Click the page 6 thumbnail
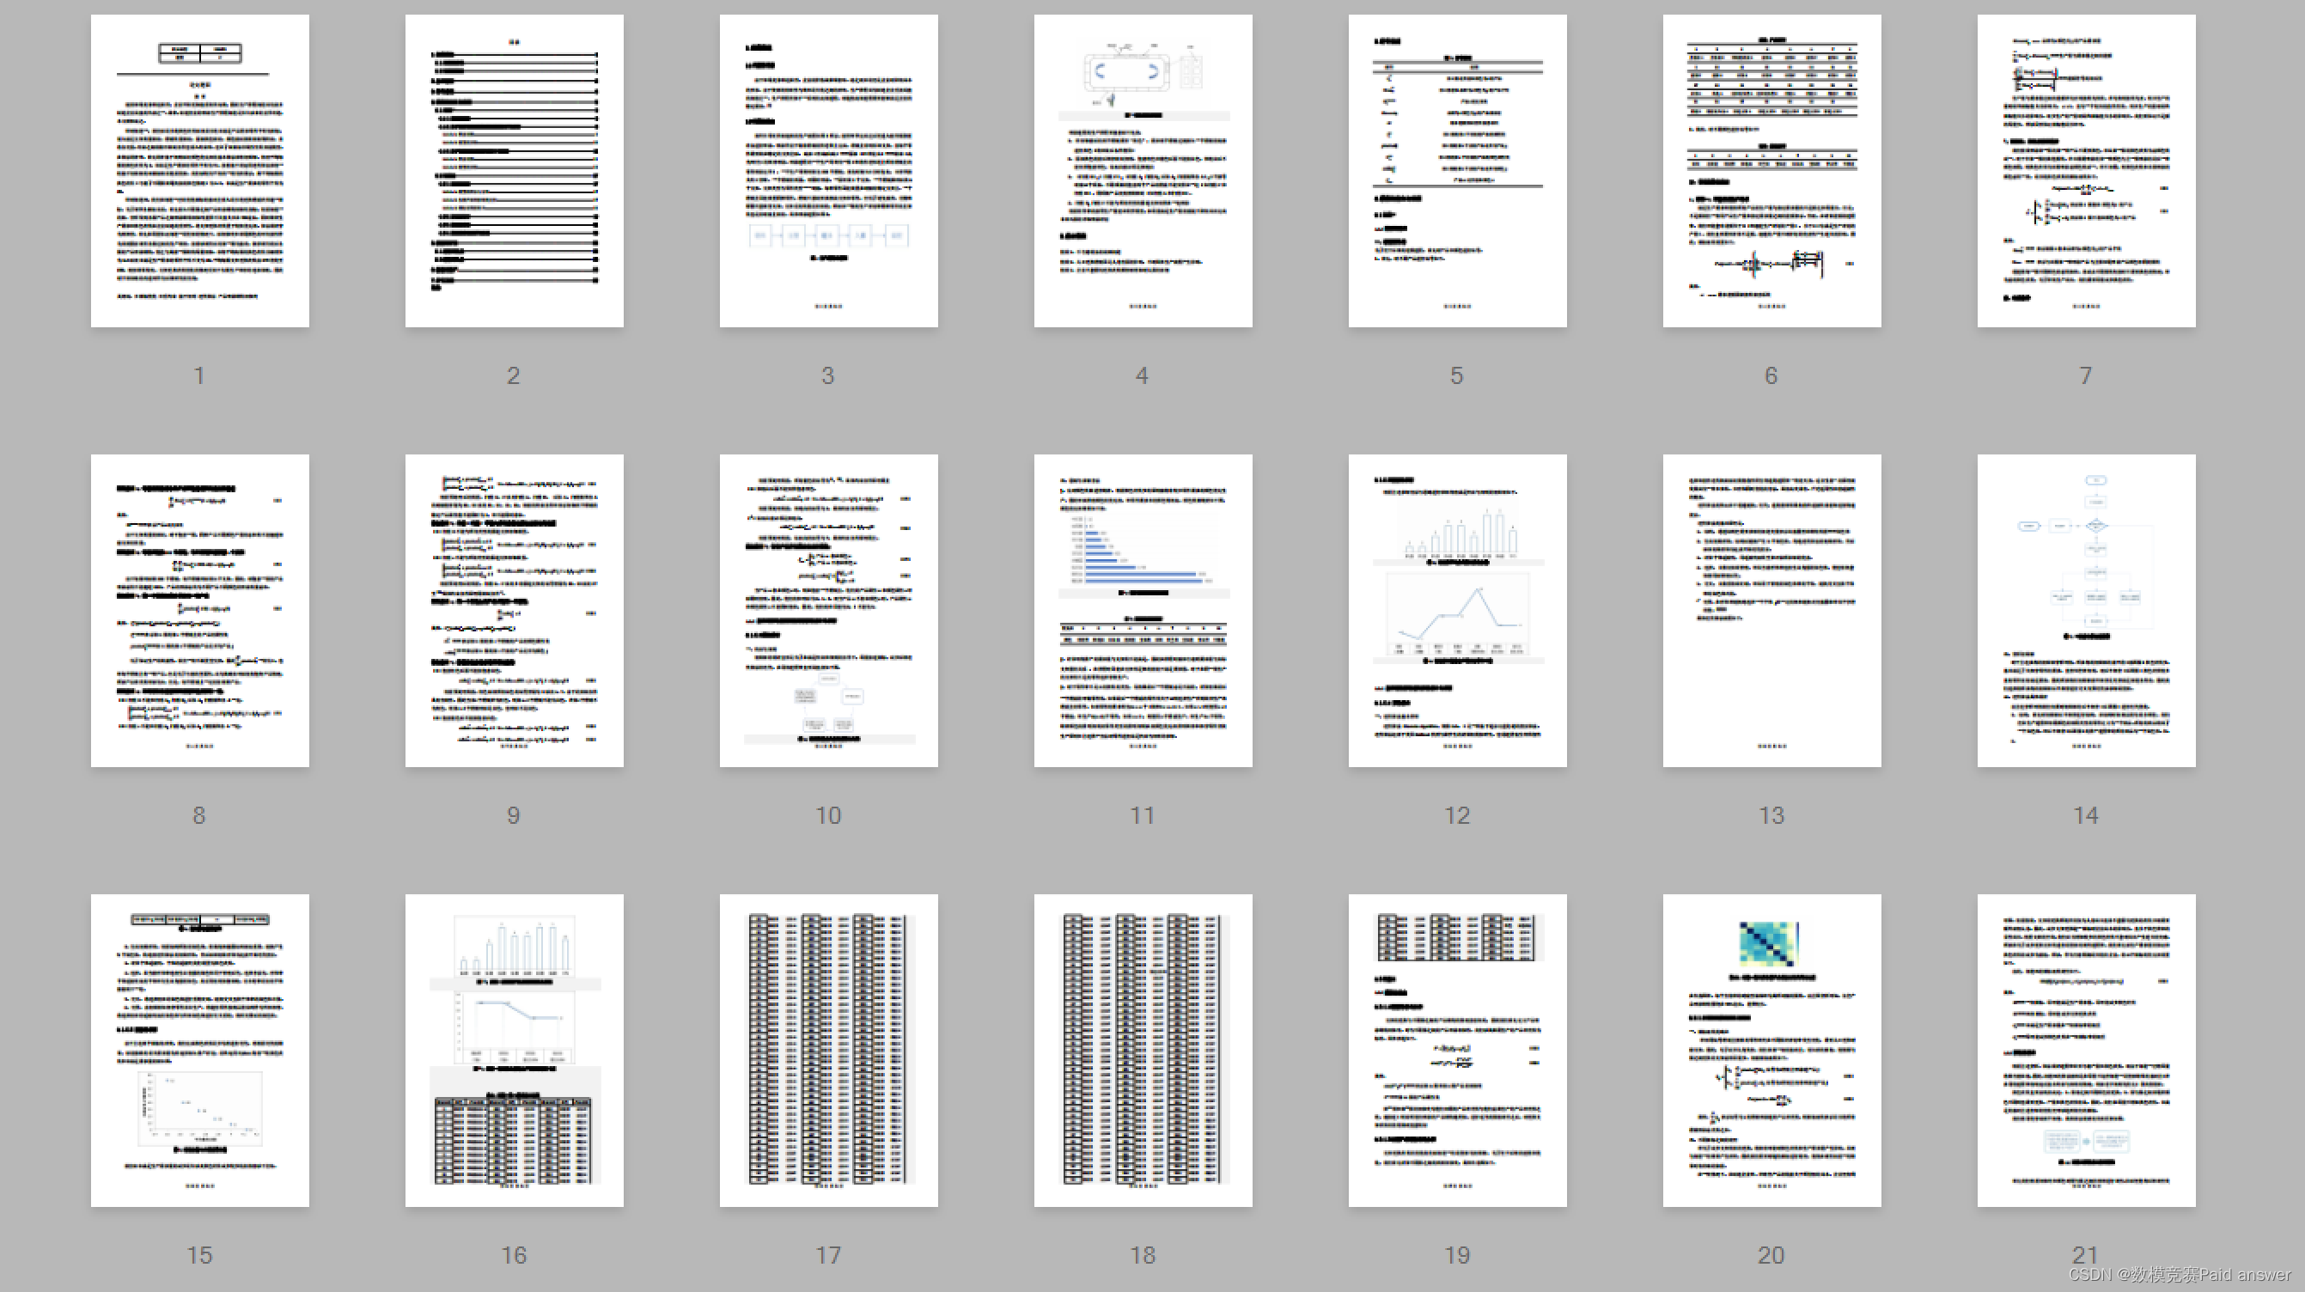The width and height of the screenshot is (2305, 1292). coord(1771,170)
